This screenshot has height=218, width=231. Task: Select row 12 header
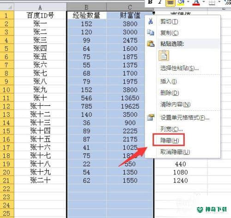coord(7,106)
